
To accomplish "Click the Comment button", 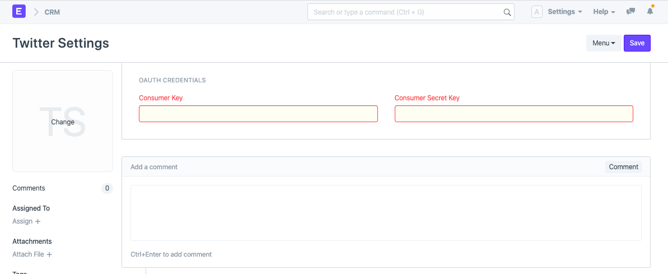I will (623, 166).
